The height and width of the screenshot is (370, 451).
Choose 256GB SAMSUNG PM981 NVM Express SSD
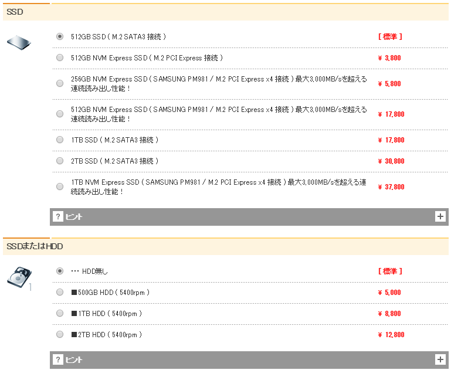pos(60,83)
